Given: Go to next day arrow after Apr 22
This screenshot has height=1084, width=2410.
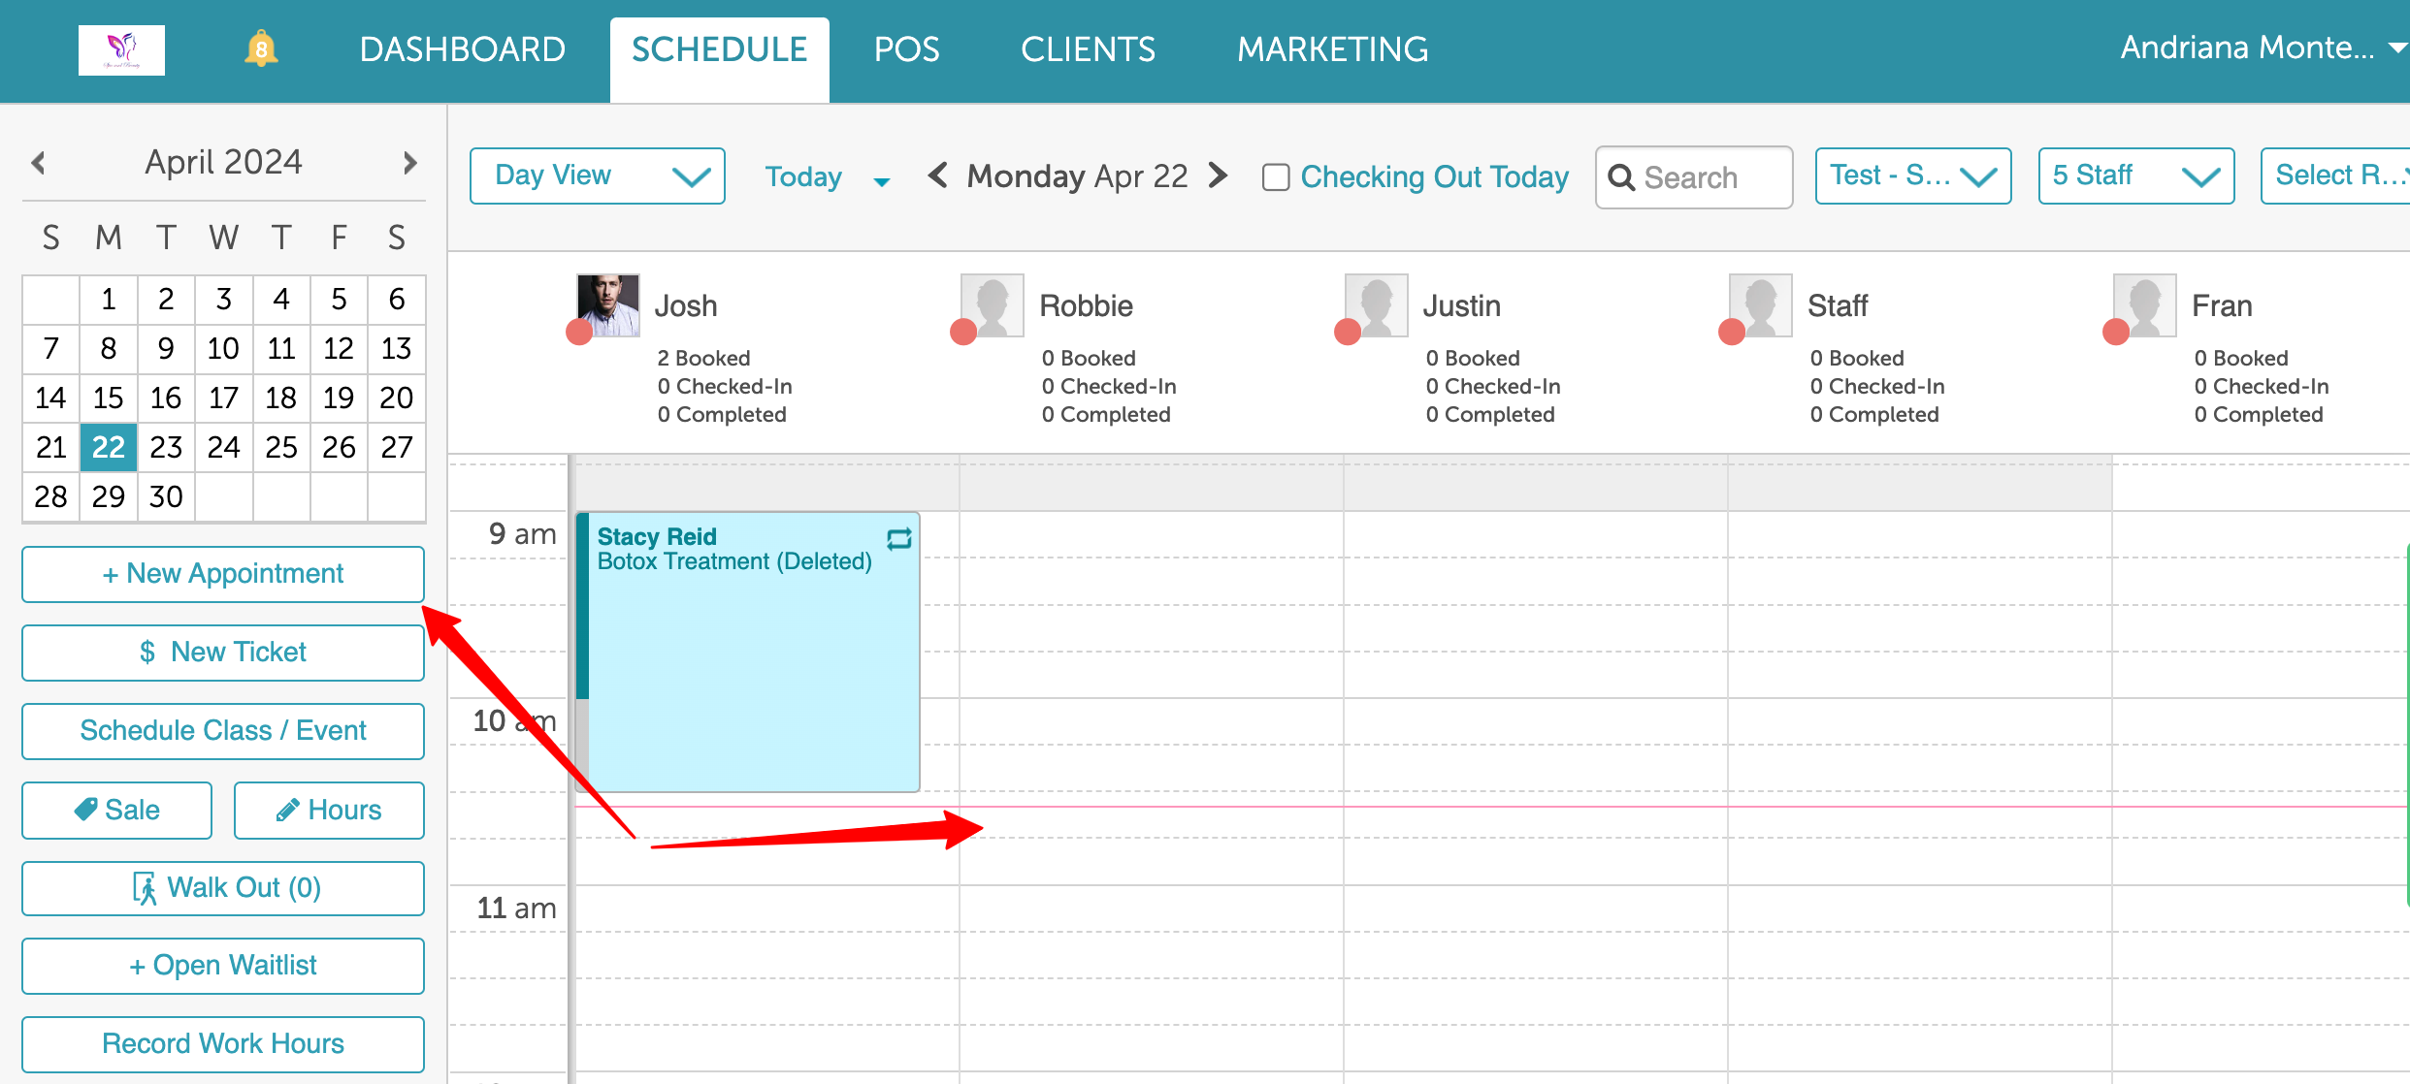Looking at the screenshot, I should click(1219, 175).
